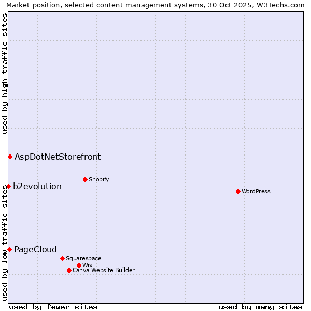The width and height of the screenshot is (311, 311).
Task: Select the Canva Website Builder label
Action: (104, 270)
